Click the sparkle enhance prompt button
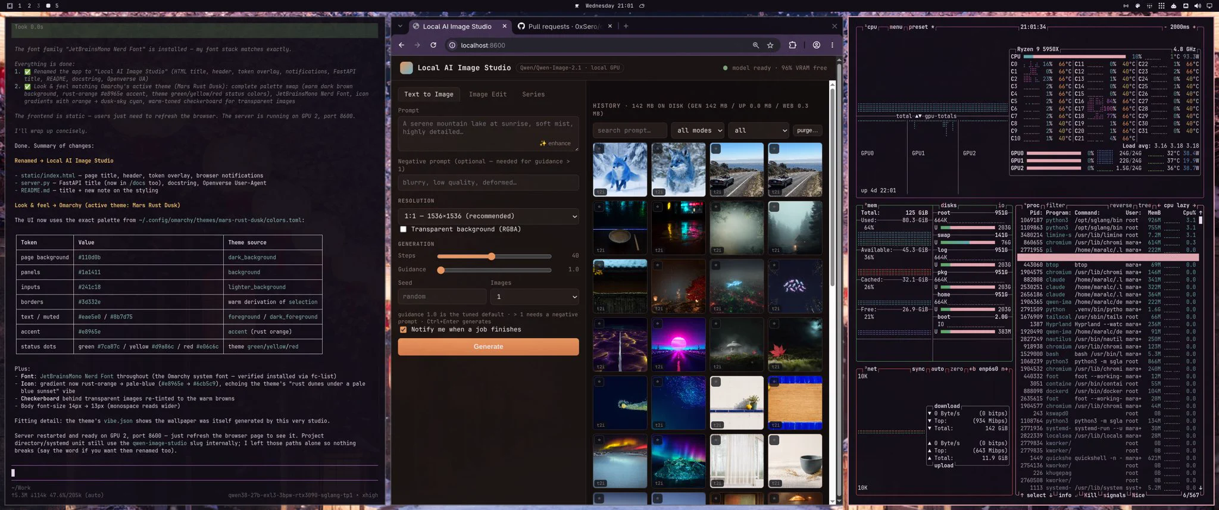 click(555, 143)
